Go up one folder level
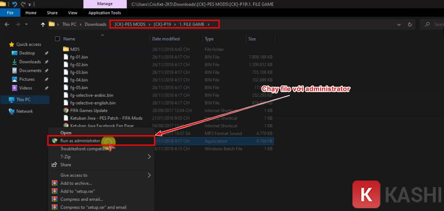 point(43,24)
